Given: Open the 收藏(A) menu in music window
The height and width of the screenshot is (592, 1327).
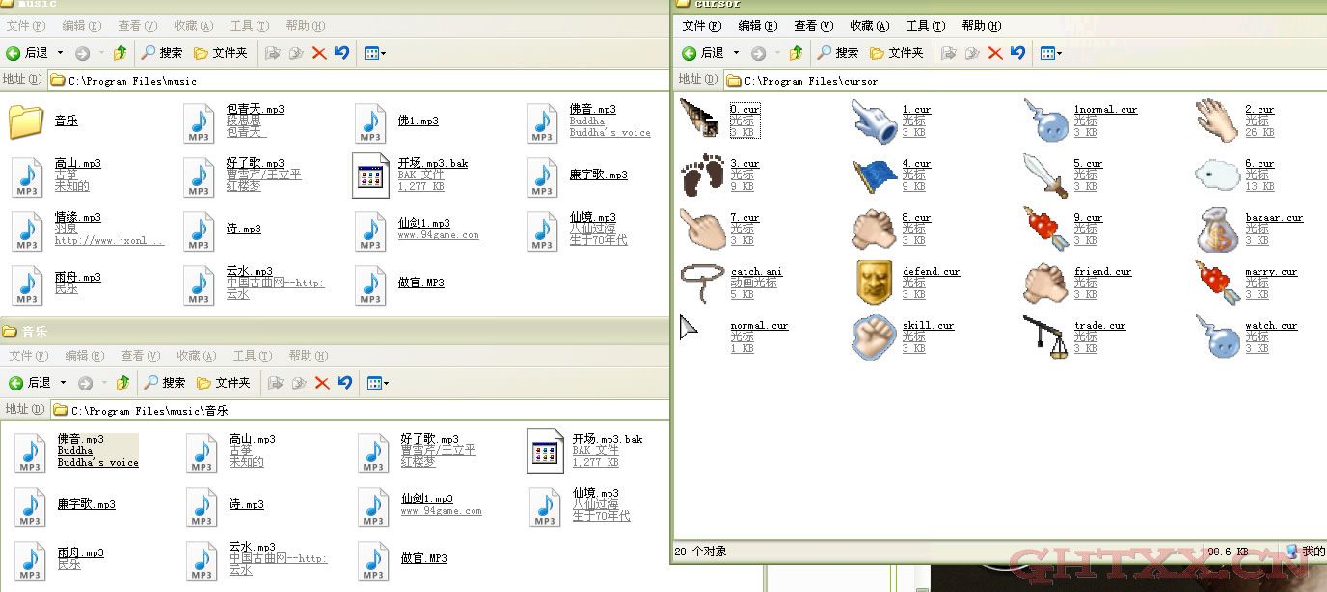Looking at the screenshot, I should click(194, 26).
